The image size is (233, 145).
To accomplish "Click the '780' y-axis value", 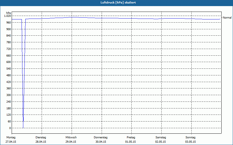I will [x=9, y=42].
